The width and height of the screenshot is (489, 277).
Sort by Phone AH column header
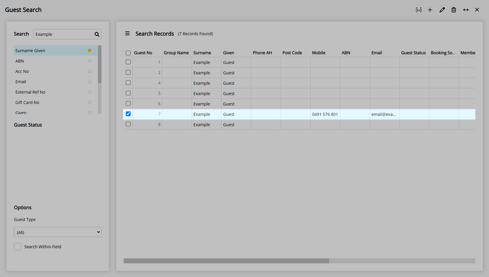[262, 53]
